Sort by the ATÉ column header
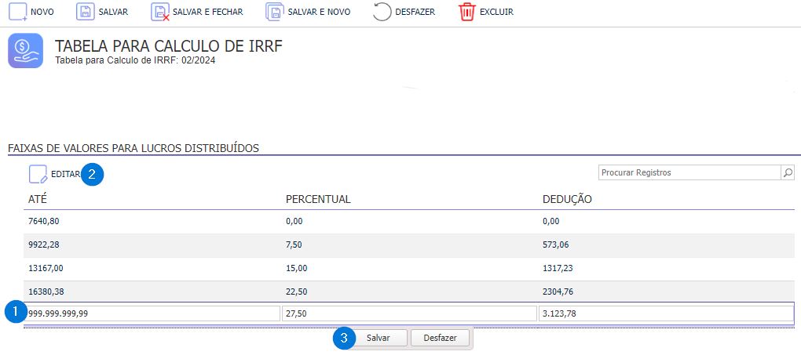 point(38,199)
